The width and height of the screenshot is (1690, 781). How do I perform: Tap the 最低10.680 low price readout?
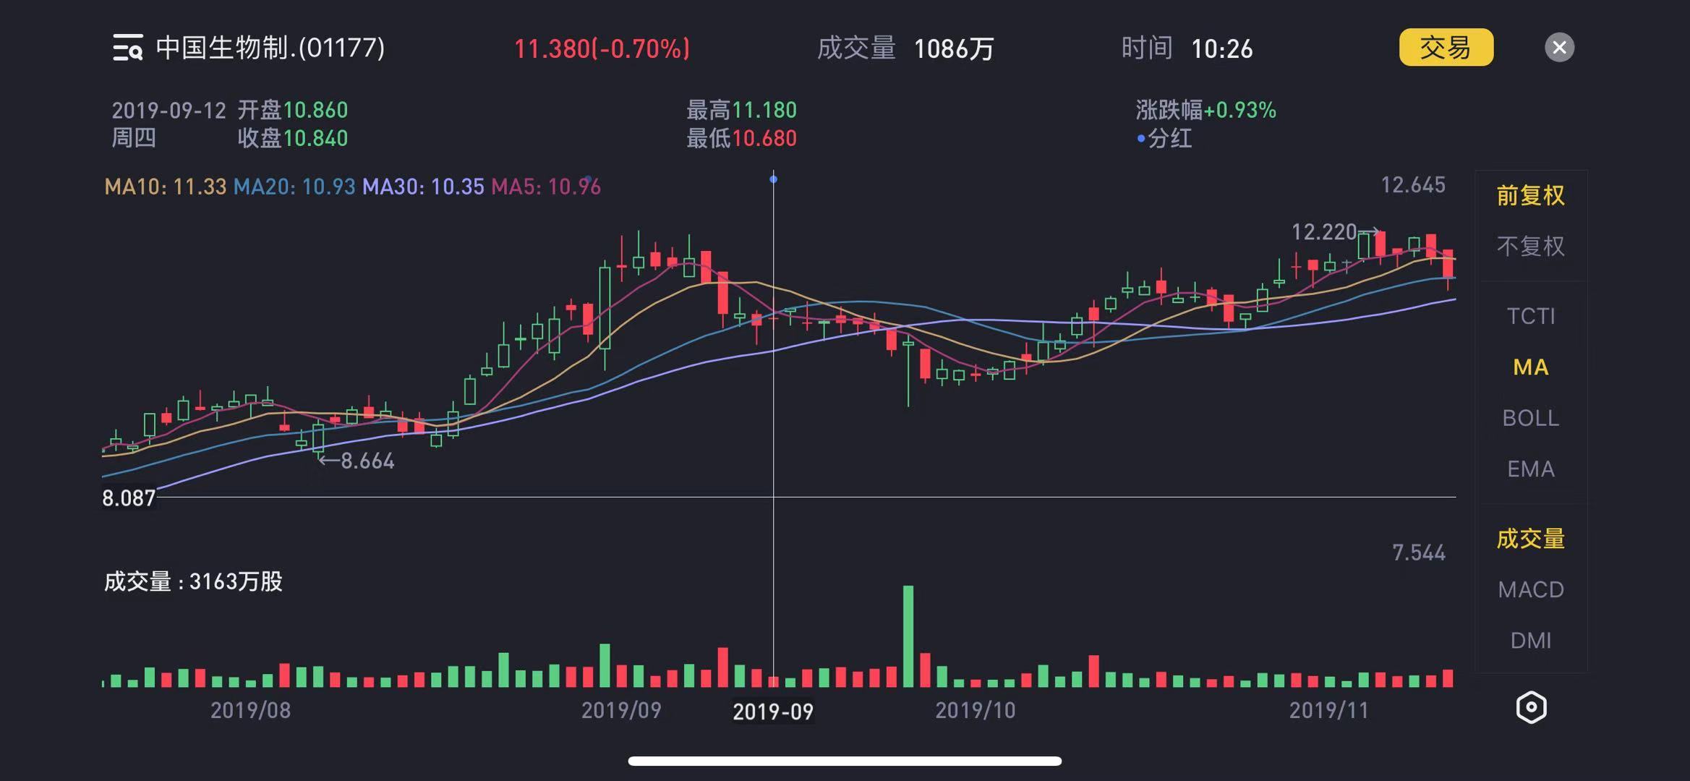coord(742,138)
